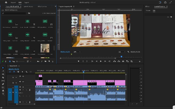The width and height of the screenshot is (175, 109).
Task: Select the Type tool
Action: pyautogui.click(x=3, y=94)
